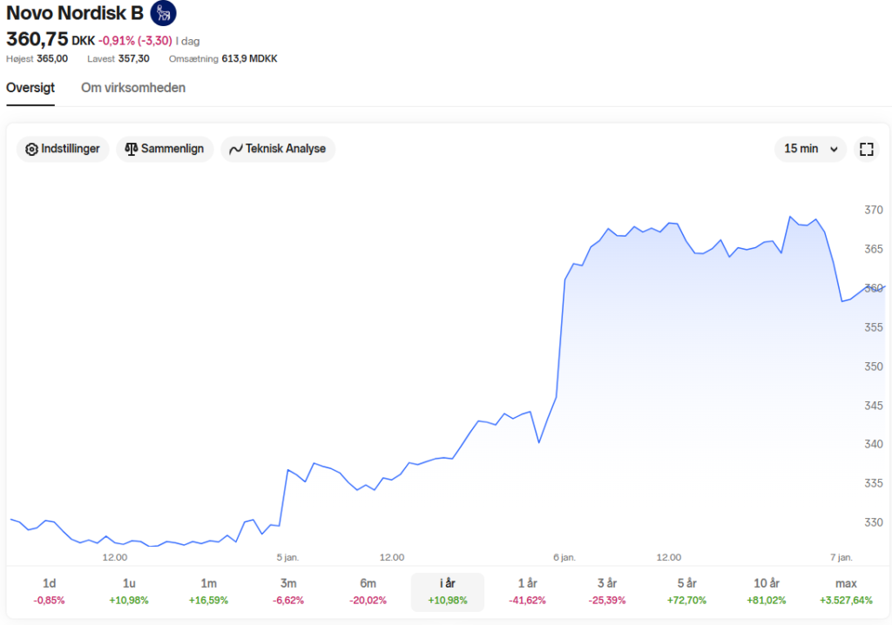The image size is (892, 625).
Task: Click the scales icon in Sammenlign
Action: (x=132, y=149)
